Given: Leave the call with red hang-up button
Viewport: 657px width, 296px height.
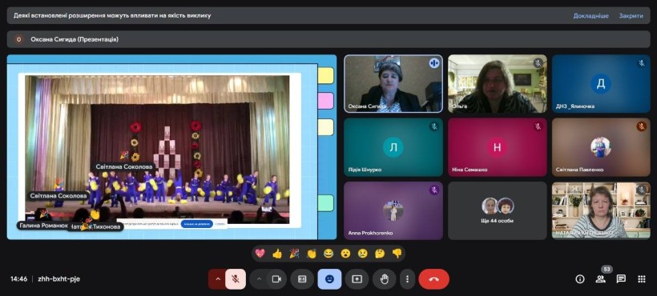Looking at the screenshot, I should point(433,279).
